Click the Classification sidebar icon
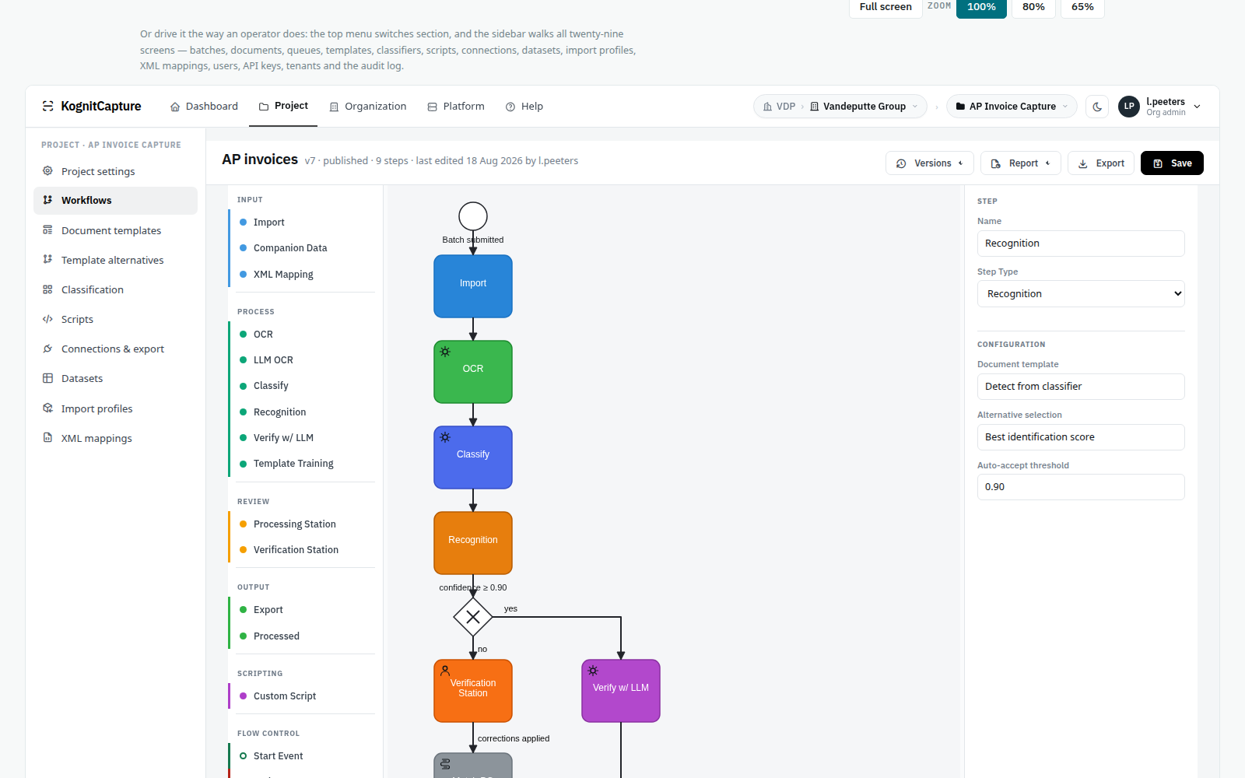This screenshot has height=778, width=1245. 47,289
